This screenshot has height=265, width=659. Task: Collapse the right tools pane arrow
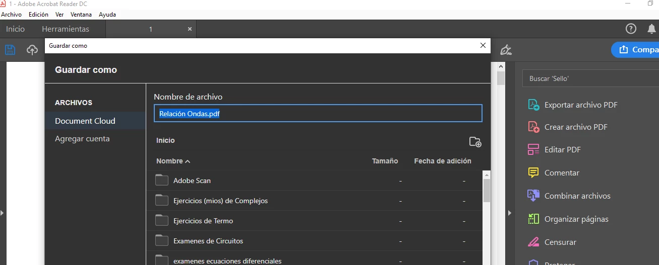tap(510, 213)
